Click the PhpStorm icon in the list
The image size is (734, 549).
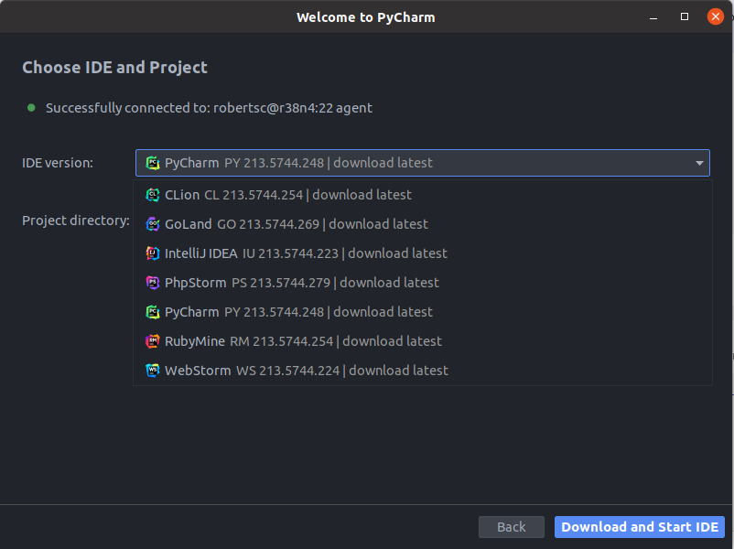pyautogui.click(x=153, y=283)
